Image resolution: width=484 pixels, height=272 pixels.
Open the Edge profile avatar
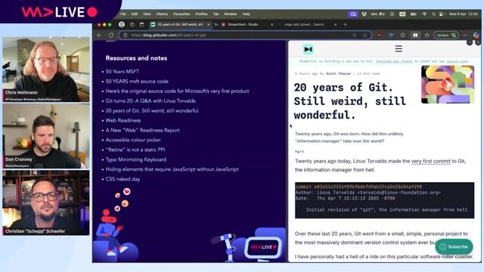point(122,24)
